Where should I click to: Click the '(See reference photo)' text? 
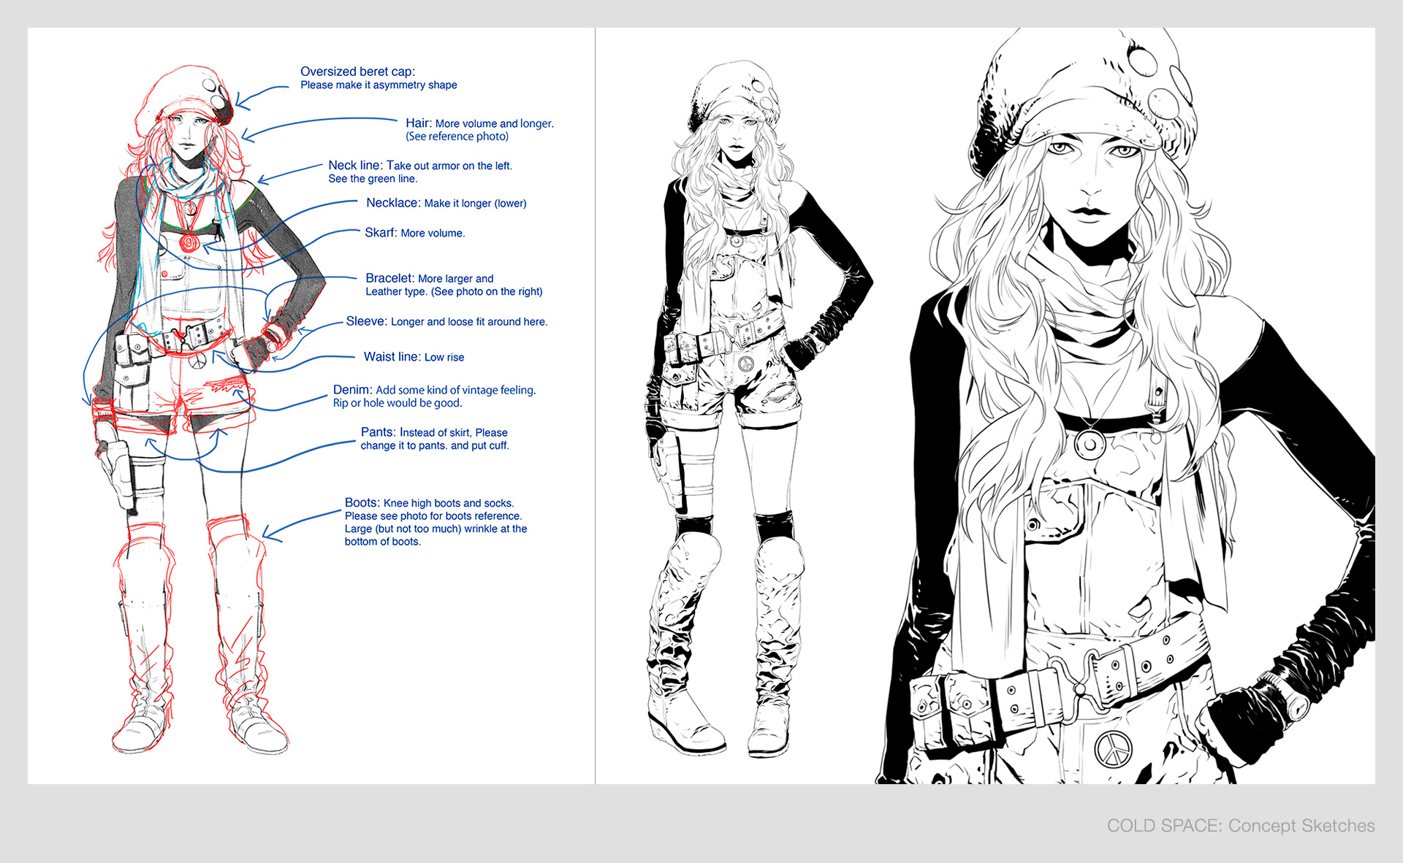(457, 137)
